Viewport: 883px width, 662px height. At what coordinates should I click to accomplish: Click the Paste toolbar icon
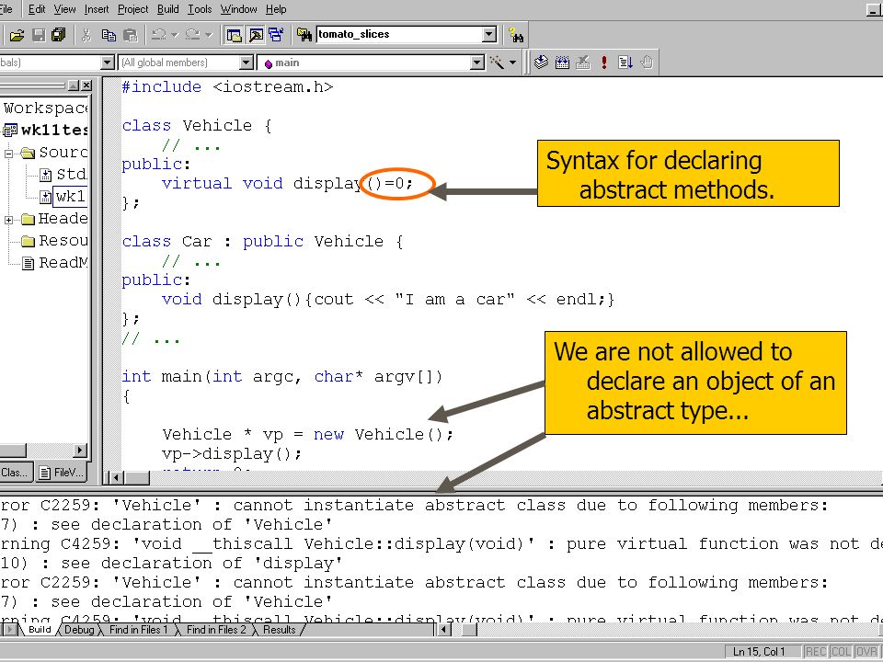(130, 35)
